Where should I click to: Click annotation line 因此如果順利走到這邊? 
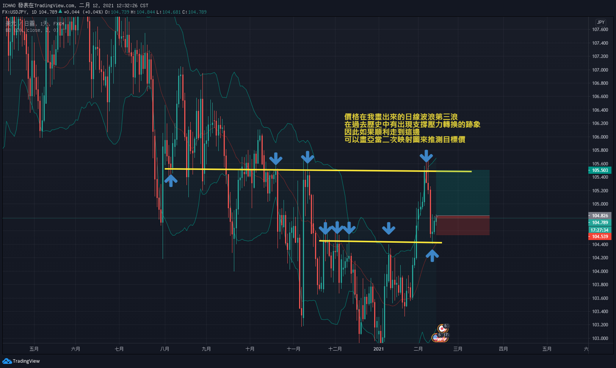tap(382, 132)
